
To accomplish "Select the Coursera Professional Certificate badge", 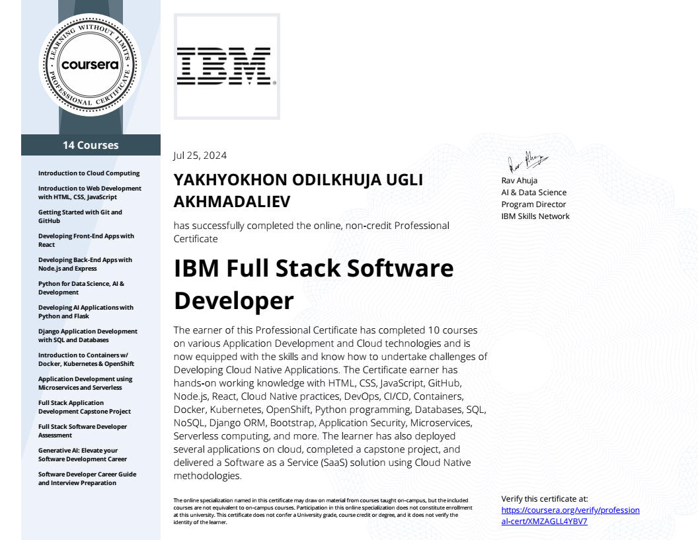I will 89,65.
